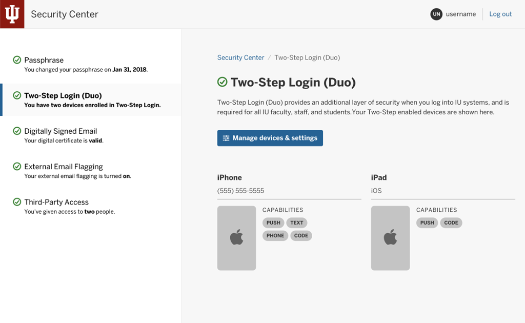
Task: Click the iPad device Apple logo thumbnail
Action: coord(390,238)
